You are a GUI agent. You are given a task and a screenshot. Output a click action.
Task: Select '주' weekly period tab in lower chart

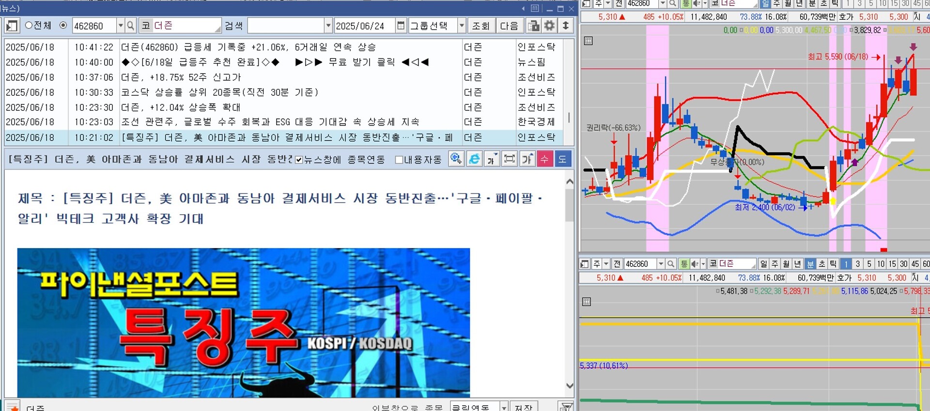coord(775,264)
